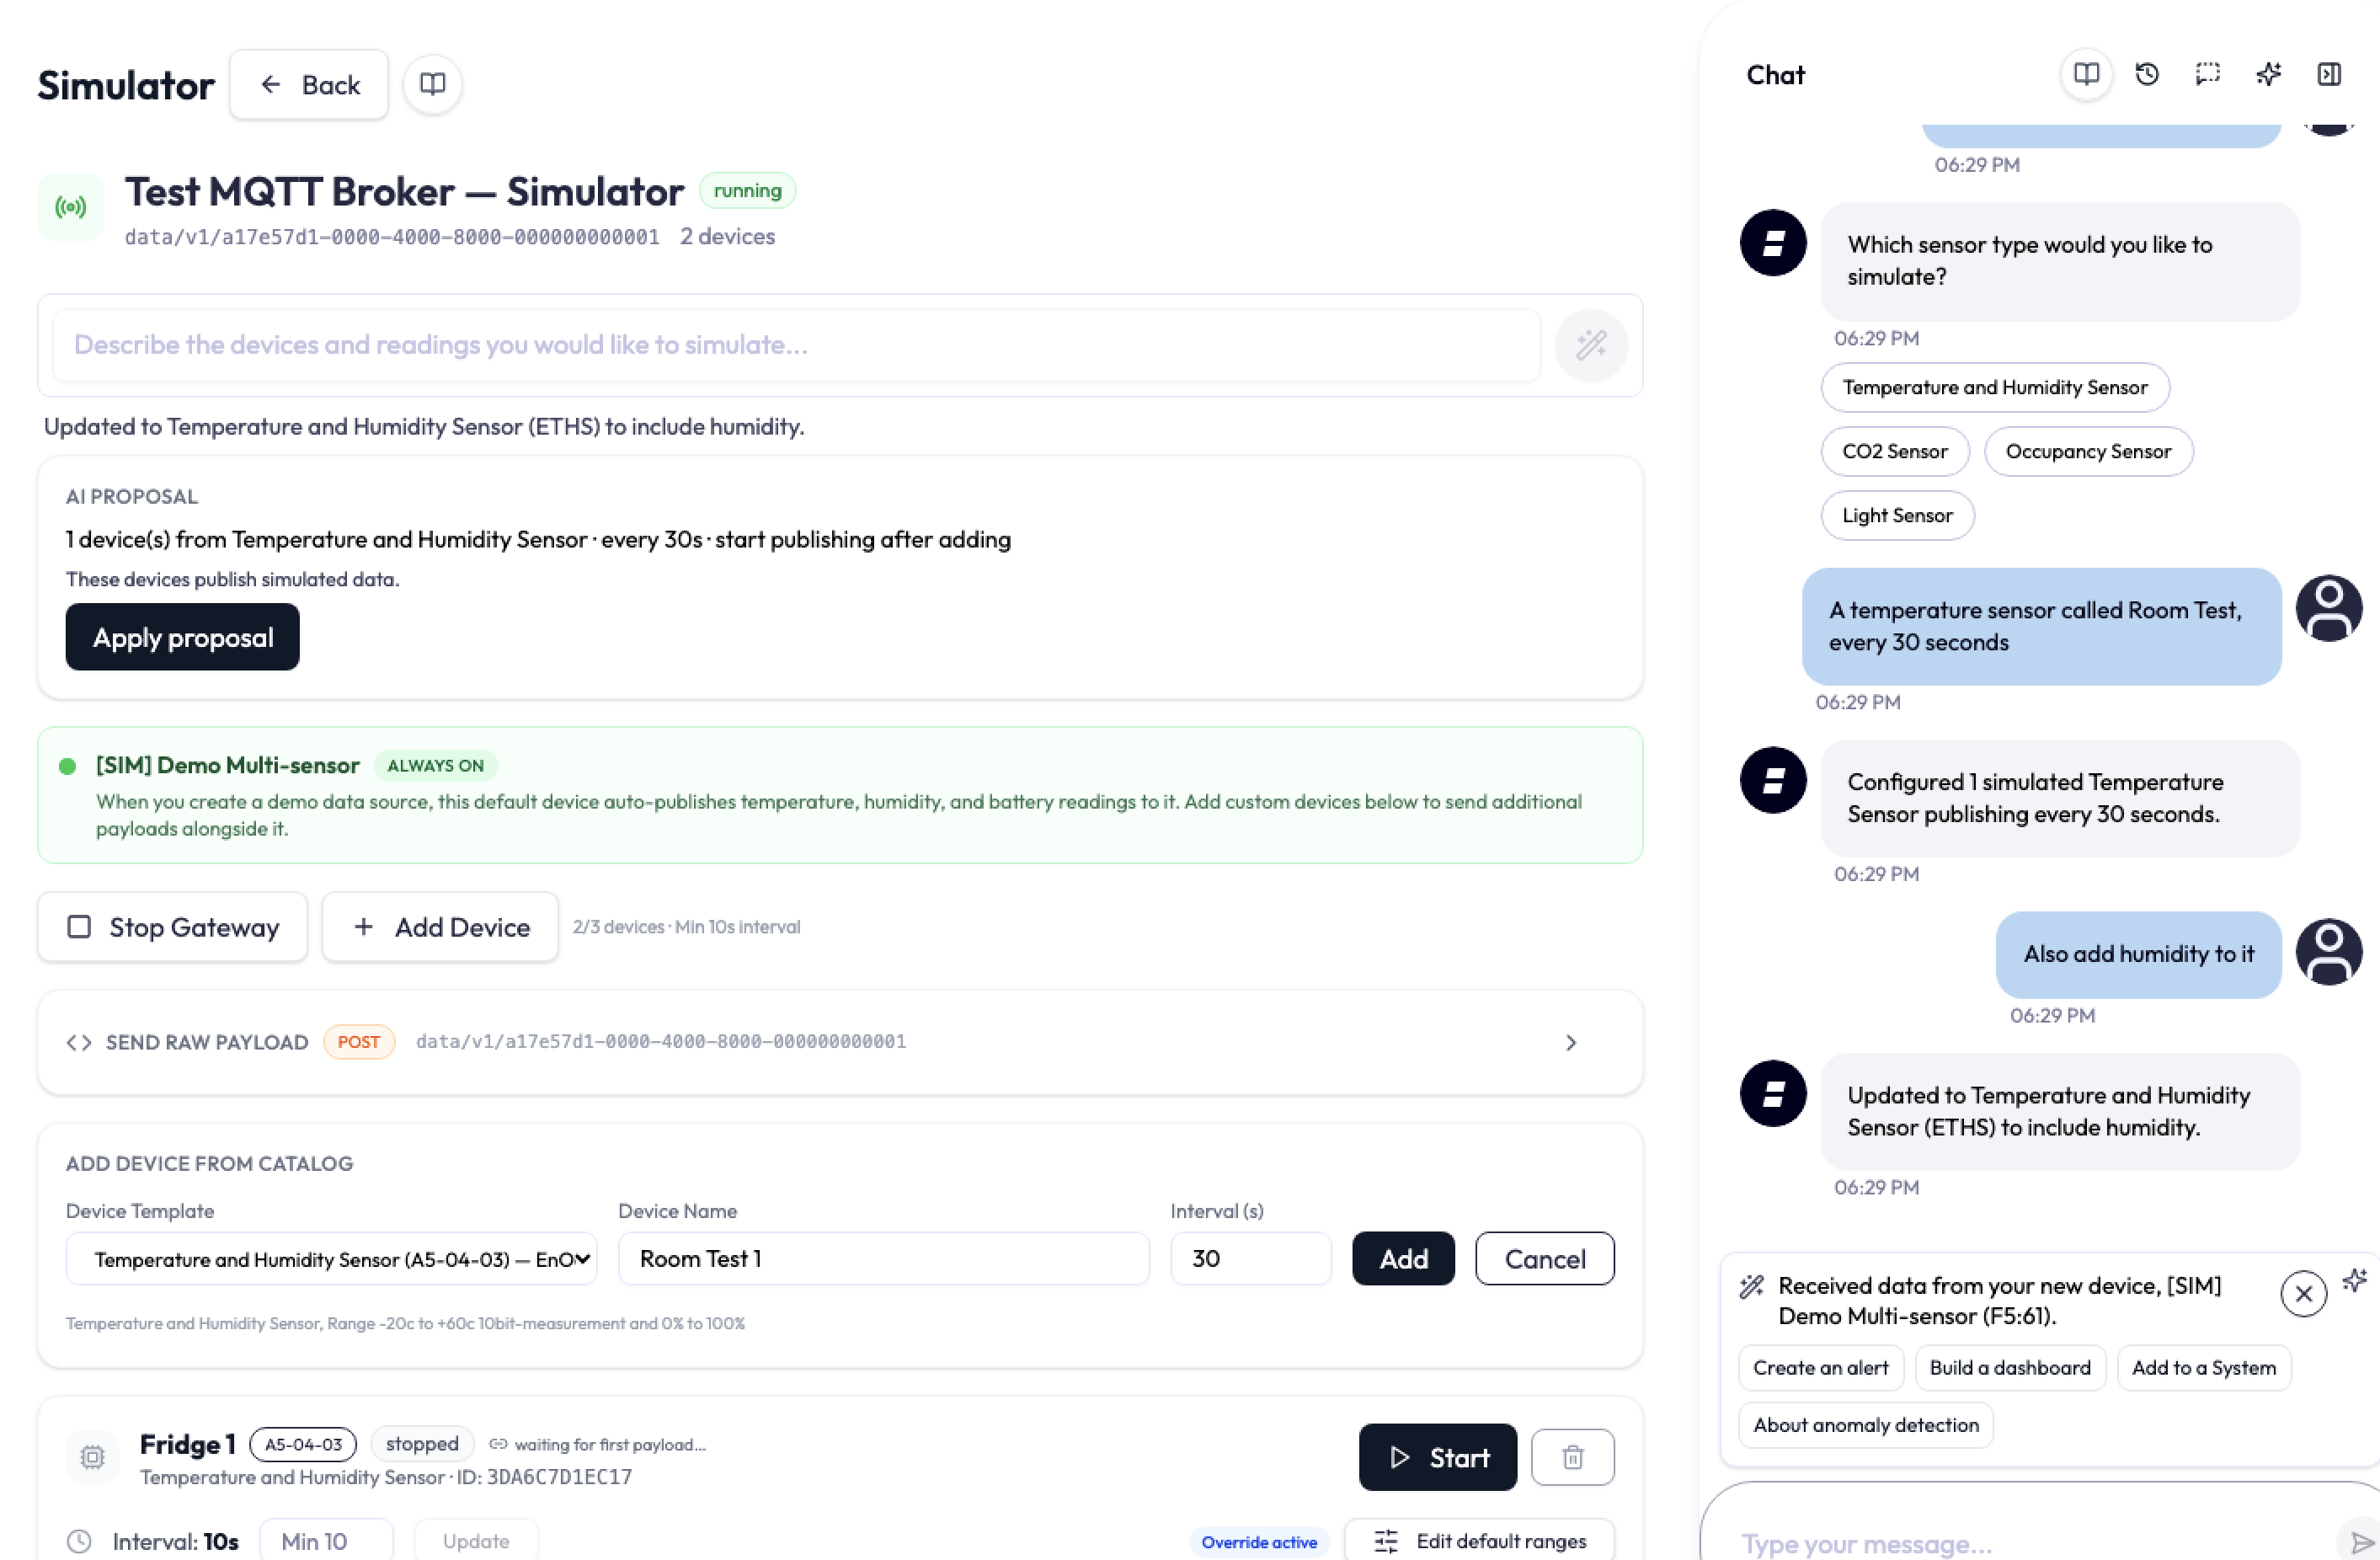
Task: Open the Chat documentation book icon
Action: point(2086,74)
